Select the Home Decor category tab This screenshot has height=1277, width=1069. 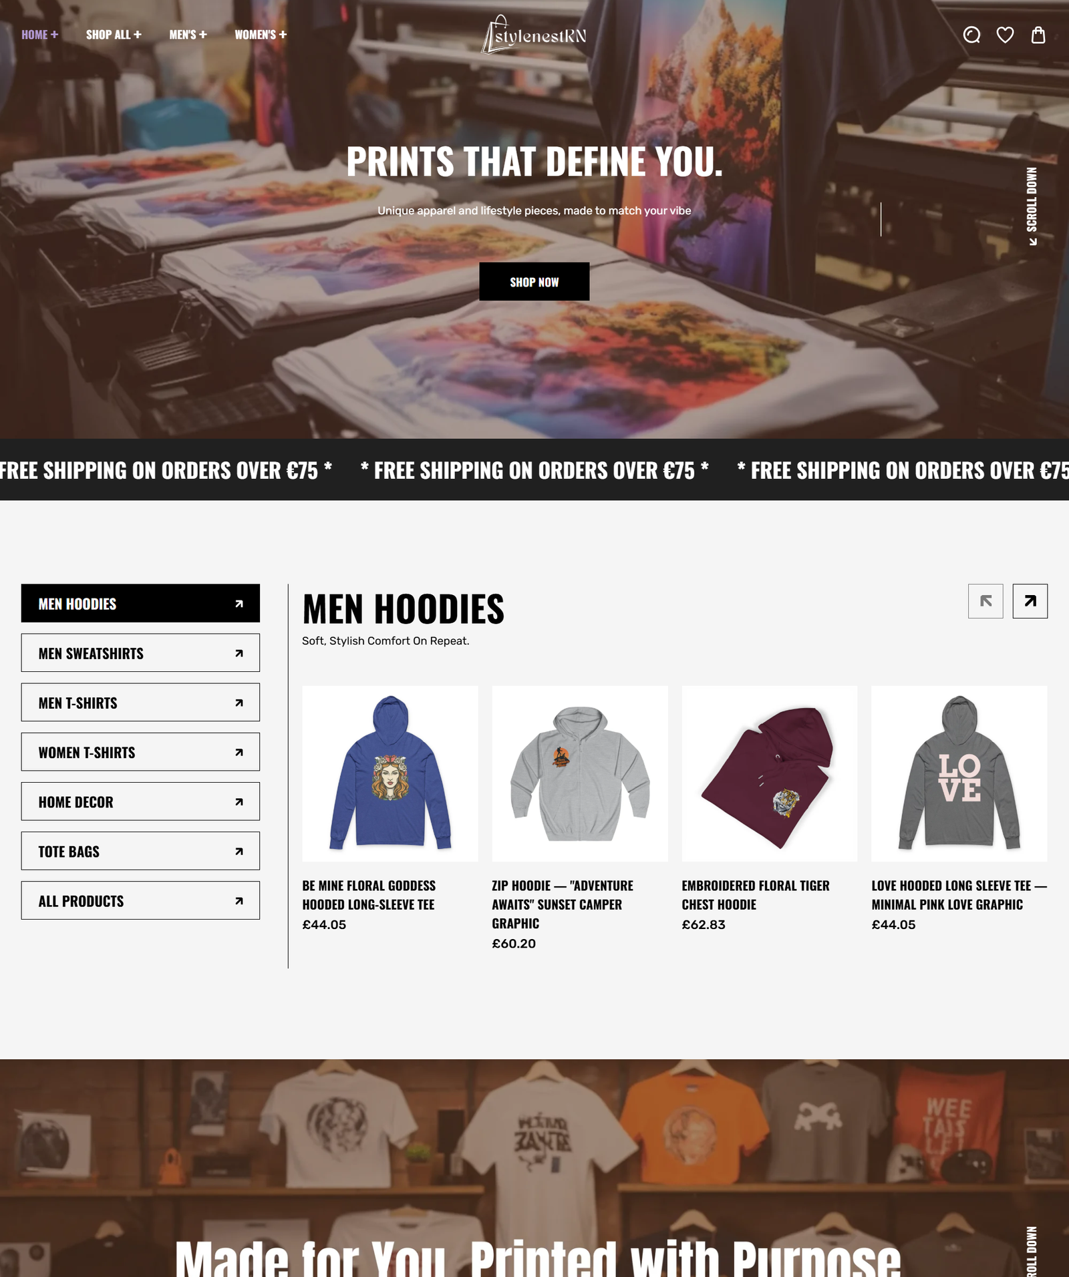coord(140,801)
